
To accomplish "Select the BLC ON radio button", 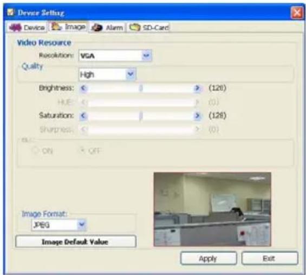I will click(35, 150).
